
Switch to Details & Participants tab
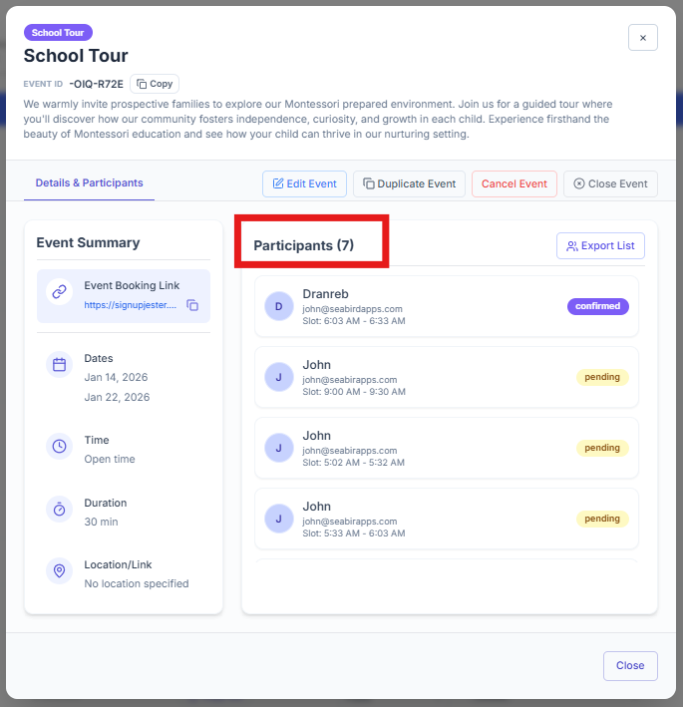(90, 183)
